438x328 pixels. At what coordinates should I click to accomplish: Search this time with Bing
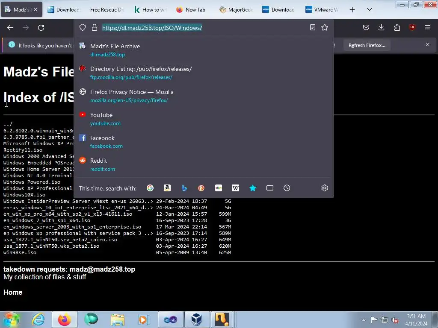coord(184,188)
